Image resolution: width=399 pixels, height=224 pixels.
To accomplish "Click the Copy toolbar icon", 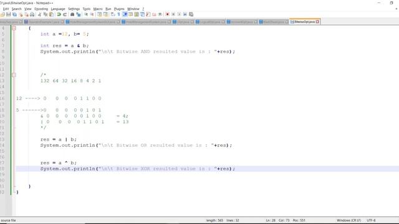I will pyautogui.click(x=46, y=14).
